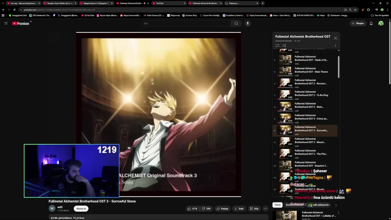Image resolution: width=391 pixels, height=220 pixels.
Task: Play OST 2 - The Plot... item
Action: (305, 154)
